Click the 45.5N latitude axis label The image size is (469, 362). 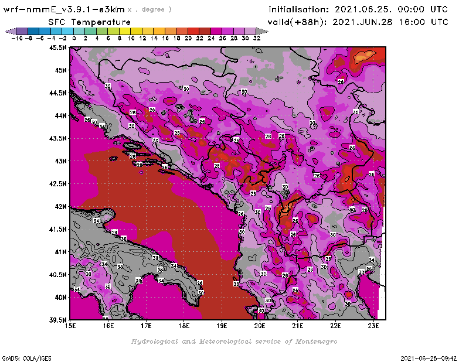click(x=57, y=47)
